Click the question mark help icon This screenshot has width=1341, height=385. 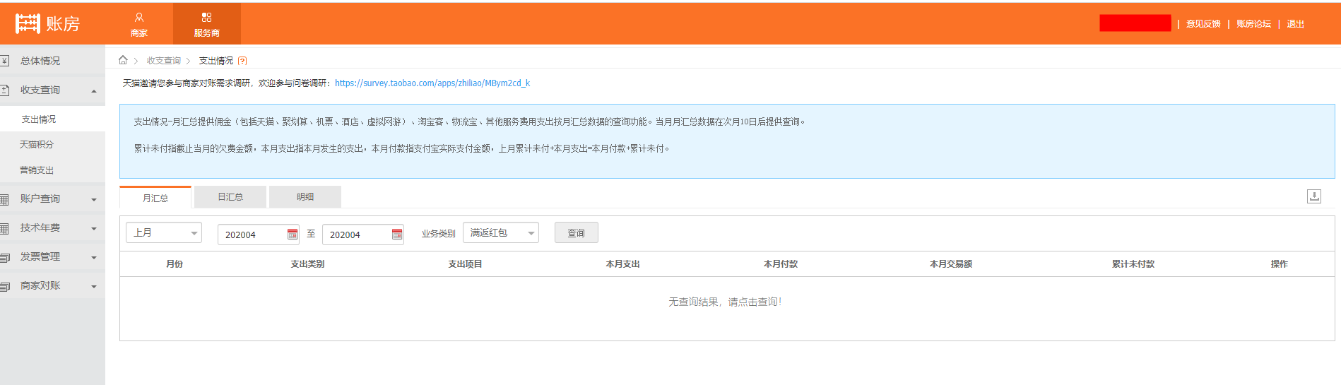coord(242,61)
